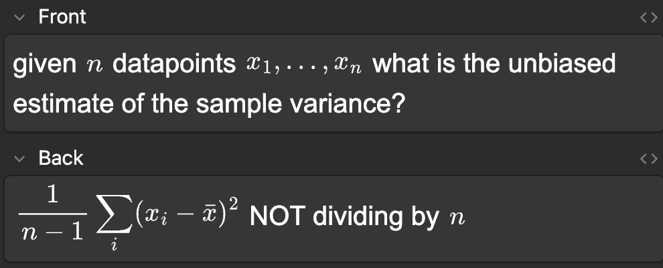Click the Back field label
The width and height of the screenshot is (663, 268).
pos(61,159)
